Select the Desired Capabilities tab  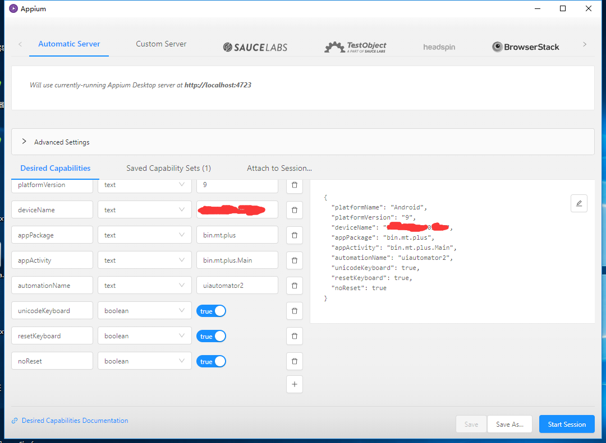click(x=55, y=168)
